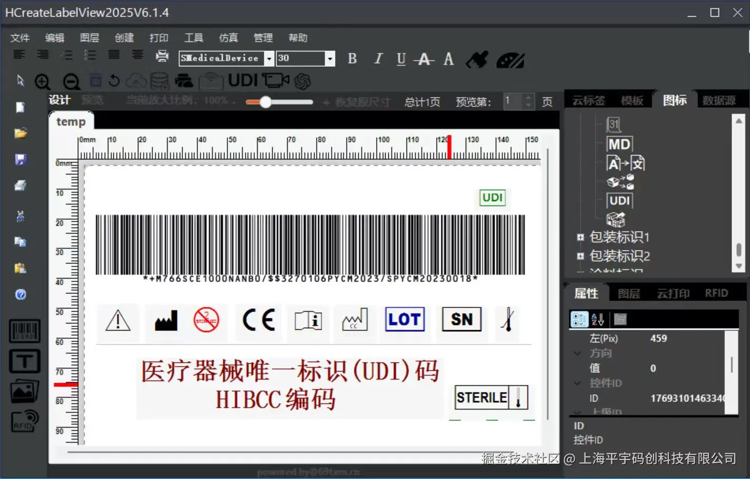Click the zoom in magnifier icon

pos(43,81)
